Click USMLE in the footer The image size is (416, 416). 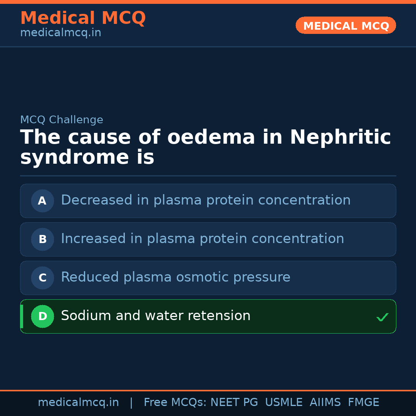tap(283, 403)
